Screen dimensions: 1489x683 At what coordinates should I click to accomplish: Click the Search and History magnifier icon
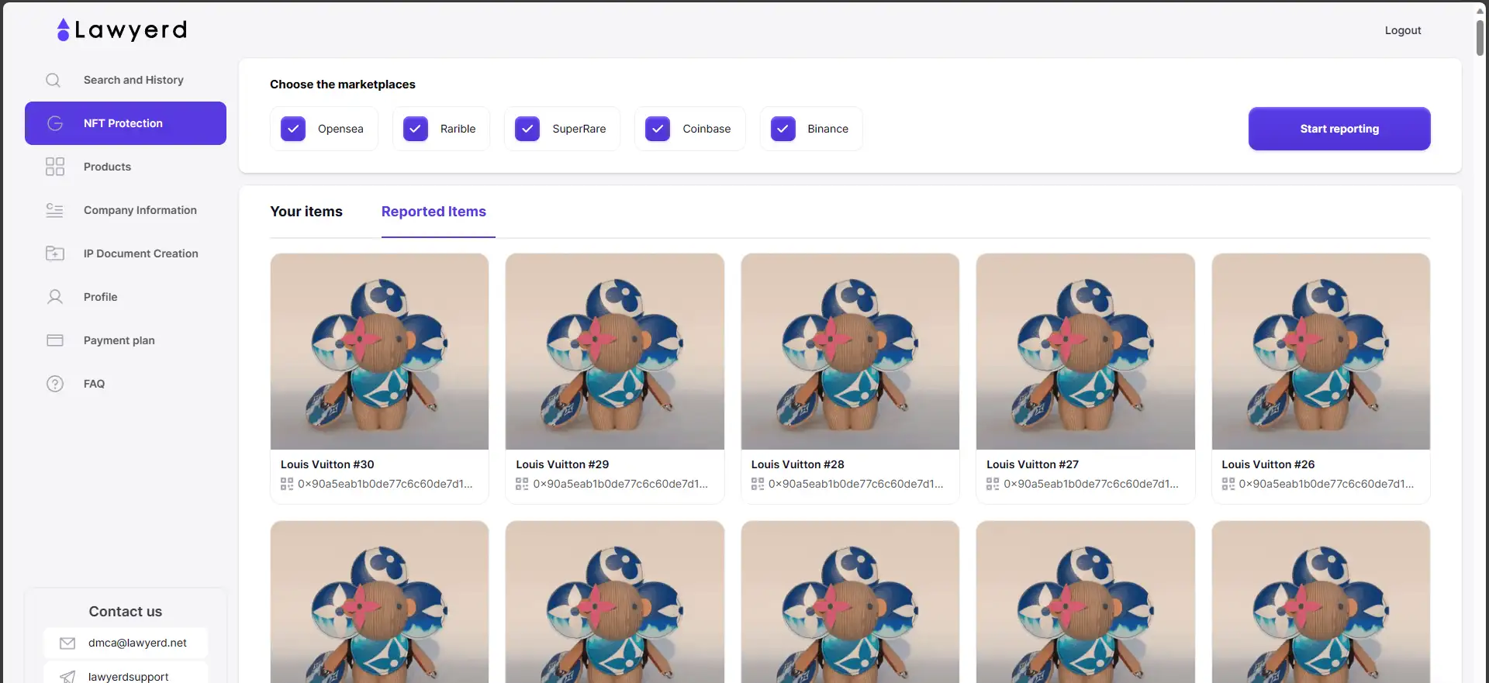click(54, 80)
